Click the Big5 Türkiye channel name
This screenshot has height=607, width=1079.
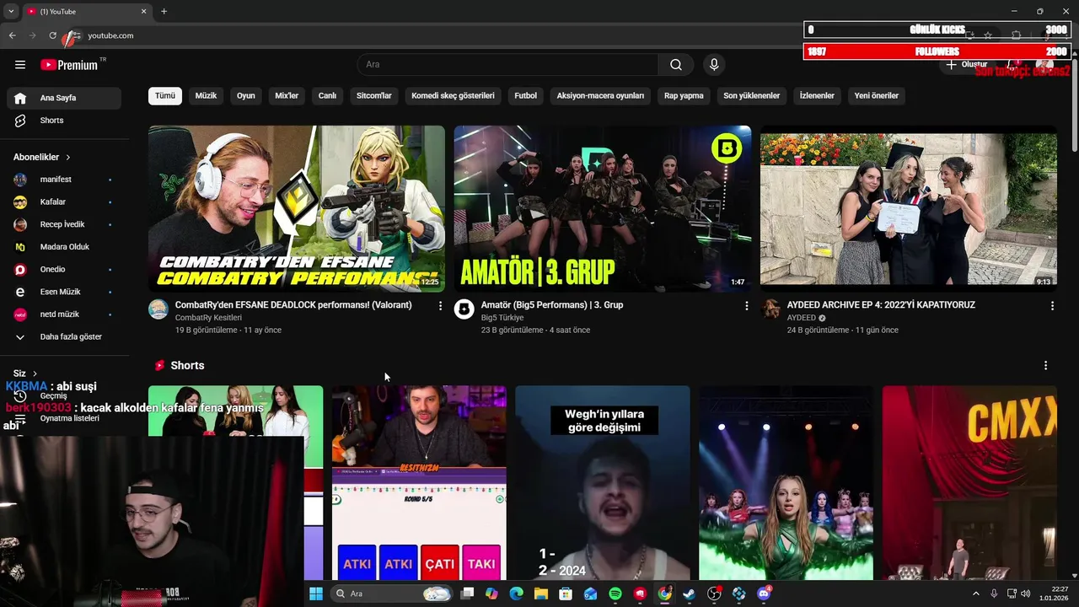click(502, 318)
